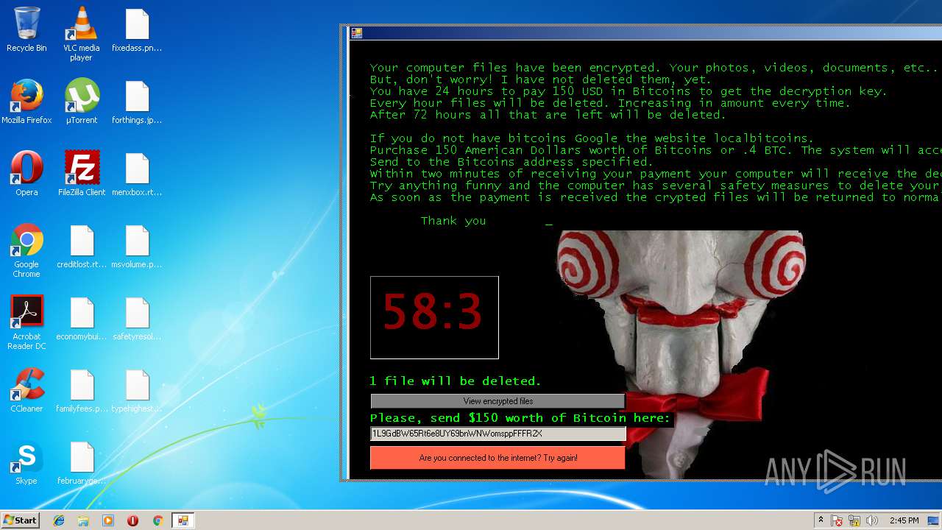Screen dimensions: 942x530
Task: Click the ransomware window's title bar icon
Action: tap(357, 32)
